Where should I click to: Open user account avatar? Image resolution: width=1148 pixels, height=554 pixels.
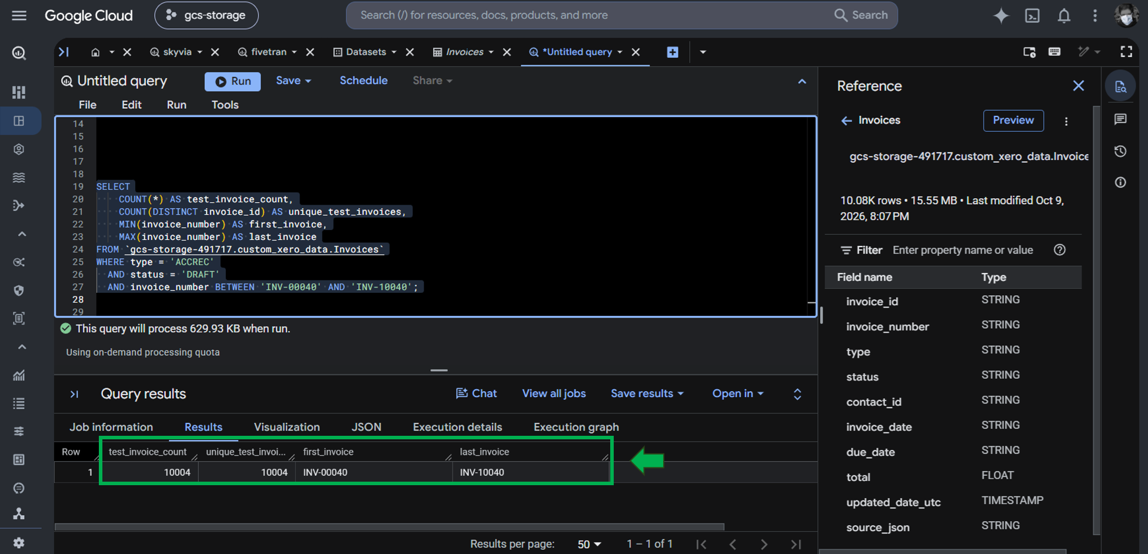(x=1126, y=15)
